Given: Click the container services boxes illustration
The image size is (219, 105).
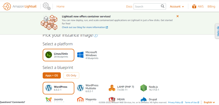Looking at the screenshot, I should [49, 22].
